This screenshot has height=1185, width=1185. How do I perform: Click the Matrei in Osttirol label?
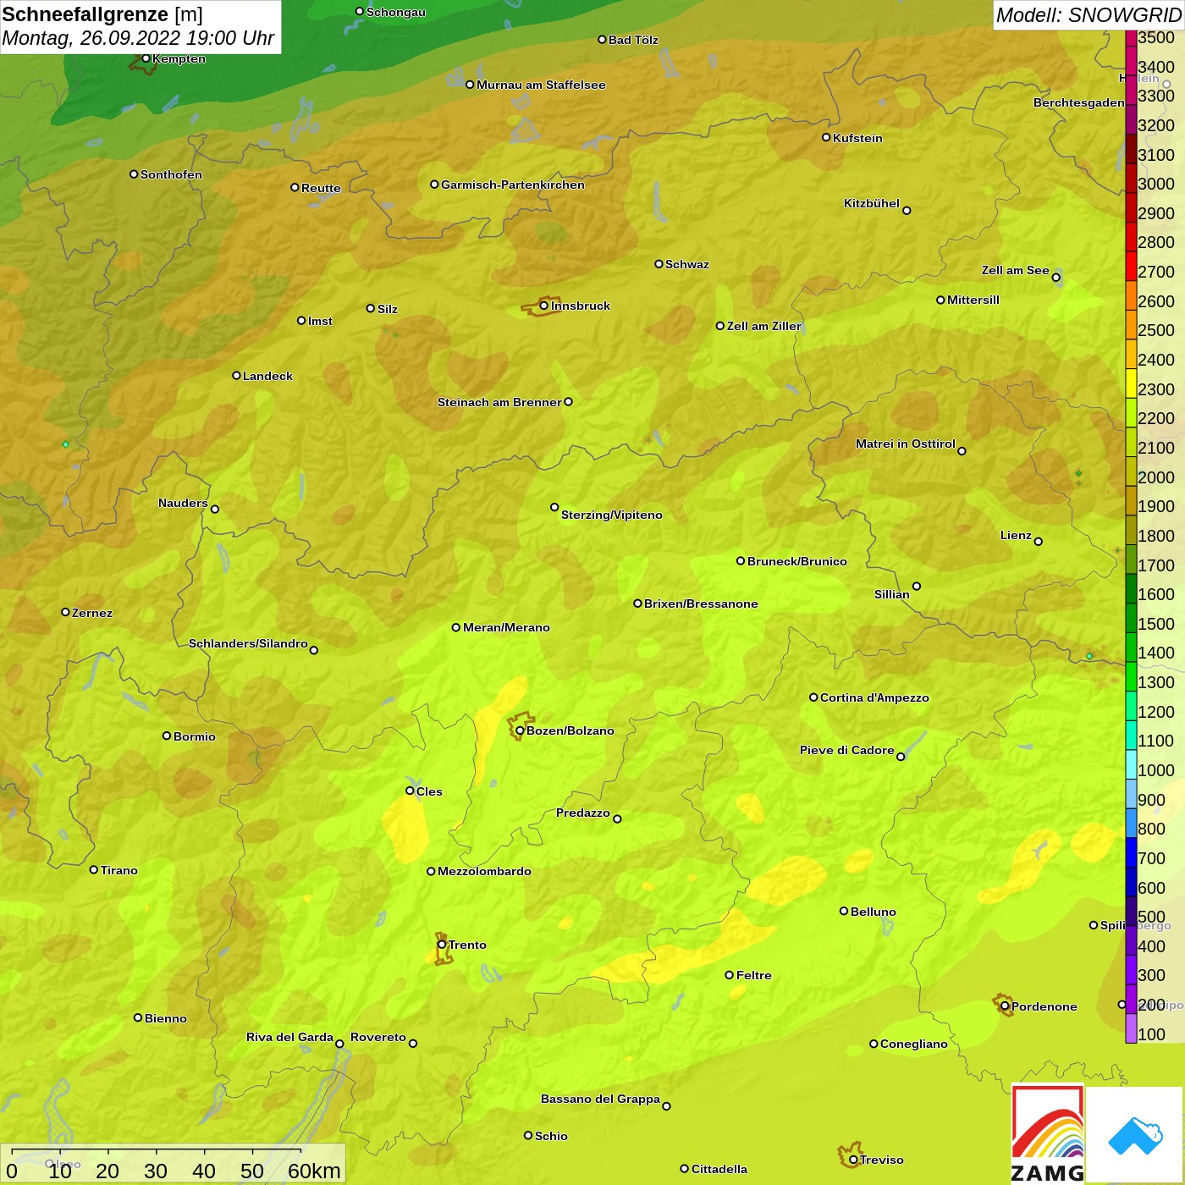coord(906,444)
